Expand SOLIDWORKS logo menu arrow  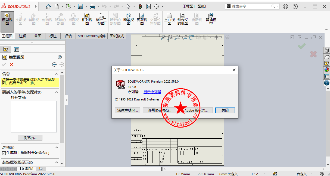(36, 6)
